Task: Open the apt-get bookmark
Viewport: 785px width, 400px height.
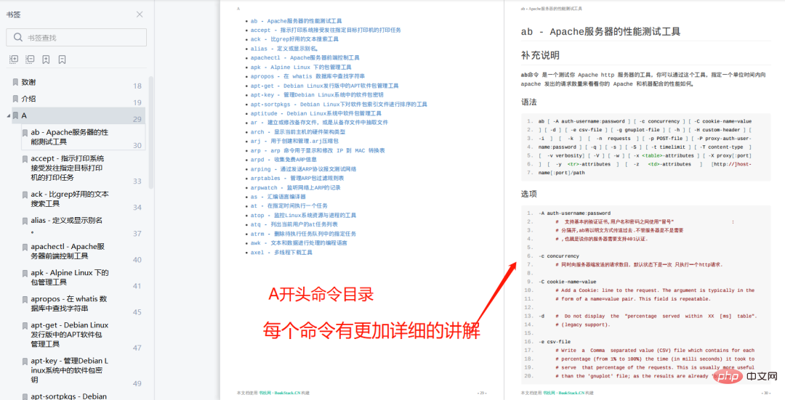Action: pyautogui.click(x=70, y=335)
